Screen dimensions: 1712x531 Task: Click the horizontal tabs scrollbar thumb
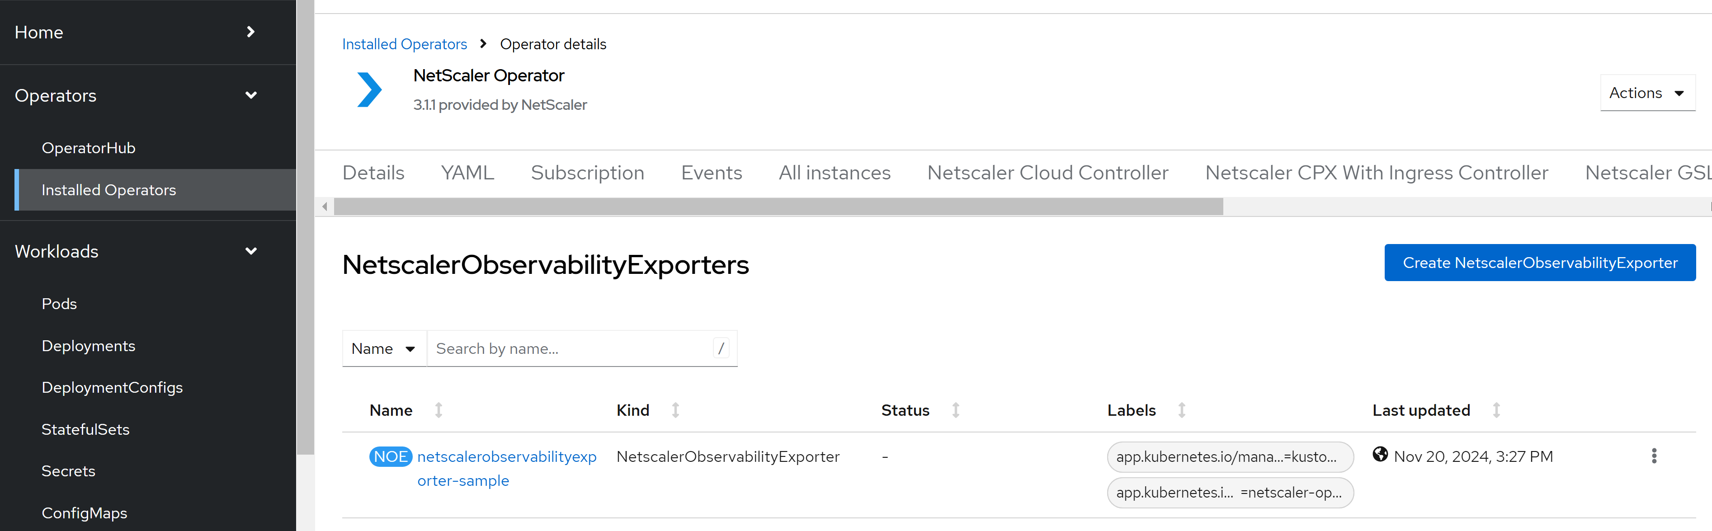[778, 207]
